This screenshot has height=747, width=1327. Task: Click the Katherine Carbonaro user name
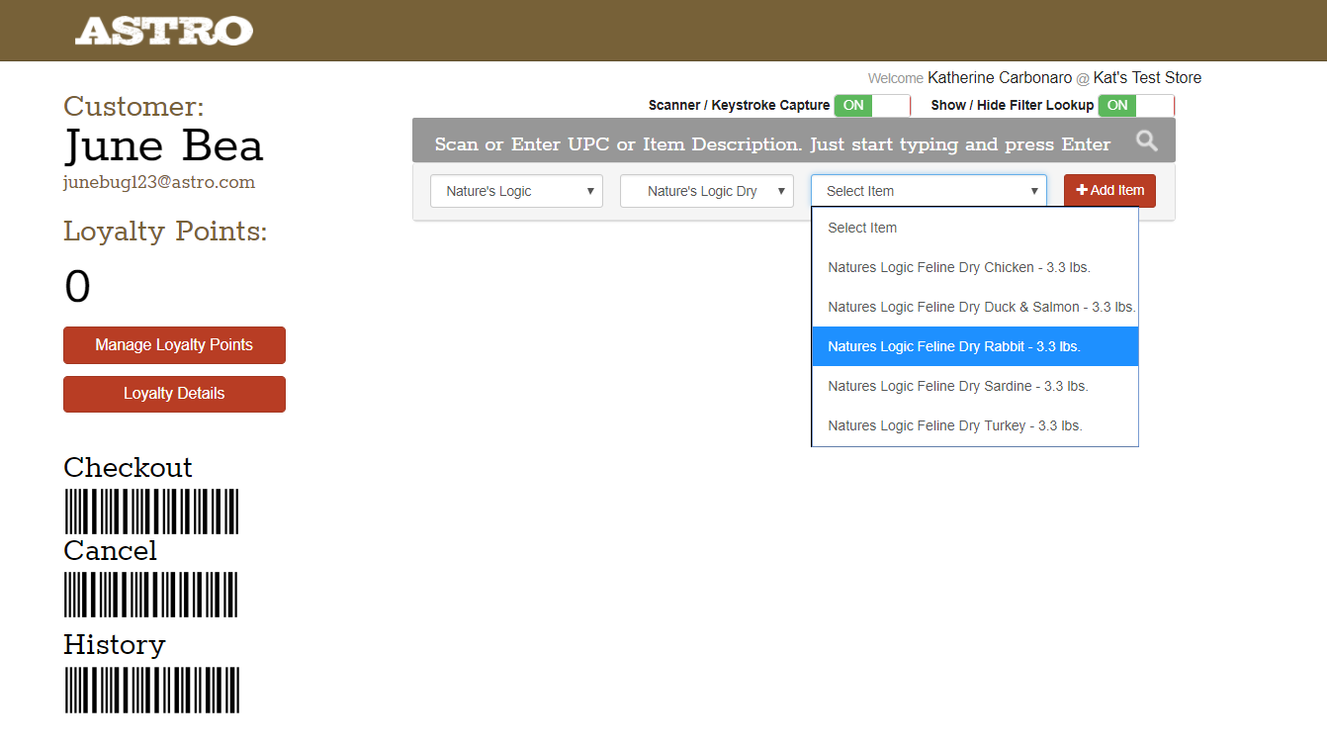pos(1000,77)
